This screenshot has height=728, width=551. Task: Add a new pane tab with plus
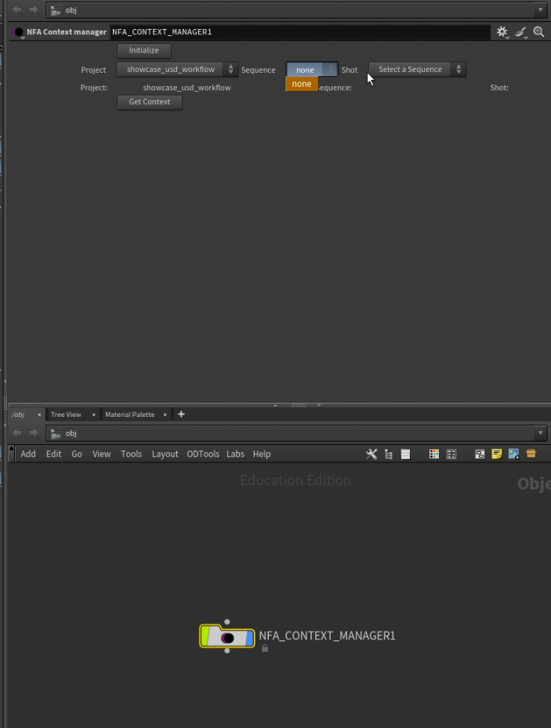(x=181, y=414)
